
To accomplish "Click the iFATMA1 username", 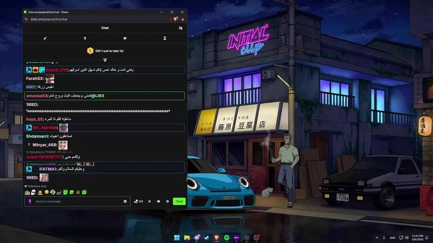I will tap(48, 169).
